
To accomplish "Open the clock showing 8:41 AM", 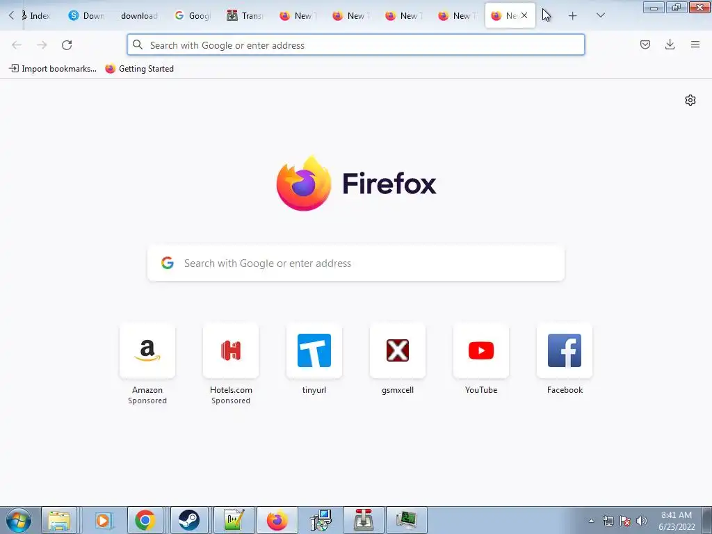I will [677, 521].
